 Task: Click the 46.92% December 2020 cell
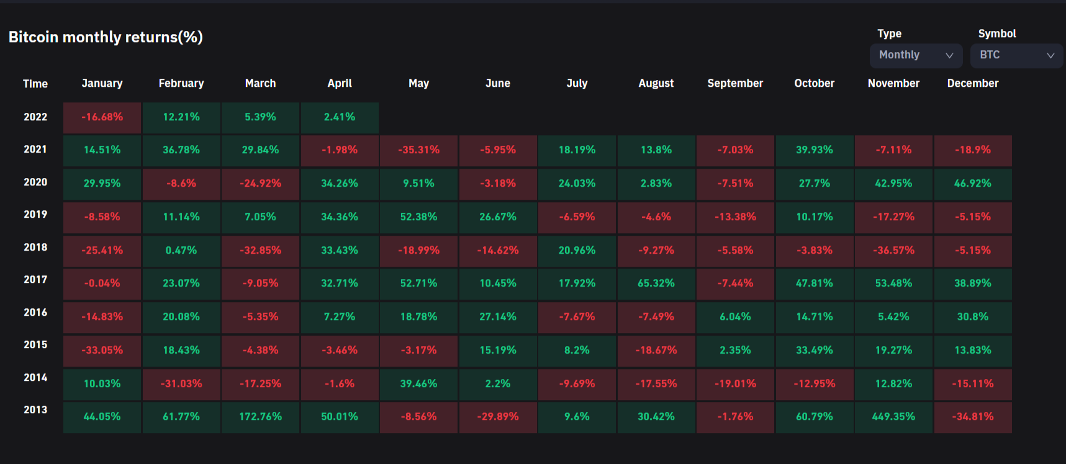click(972, 184)
